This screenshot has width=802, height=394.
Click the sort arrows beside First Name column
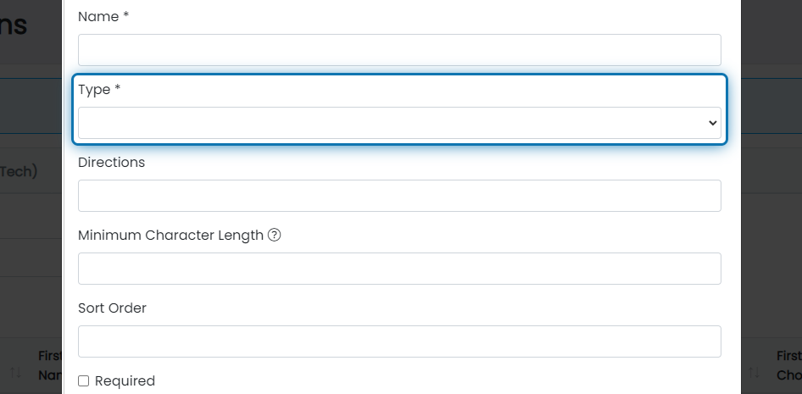(x=16, y=372)
